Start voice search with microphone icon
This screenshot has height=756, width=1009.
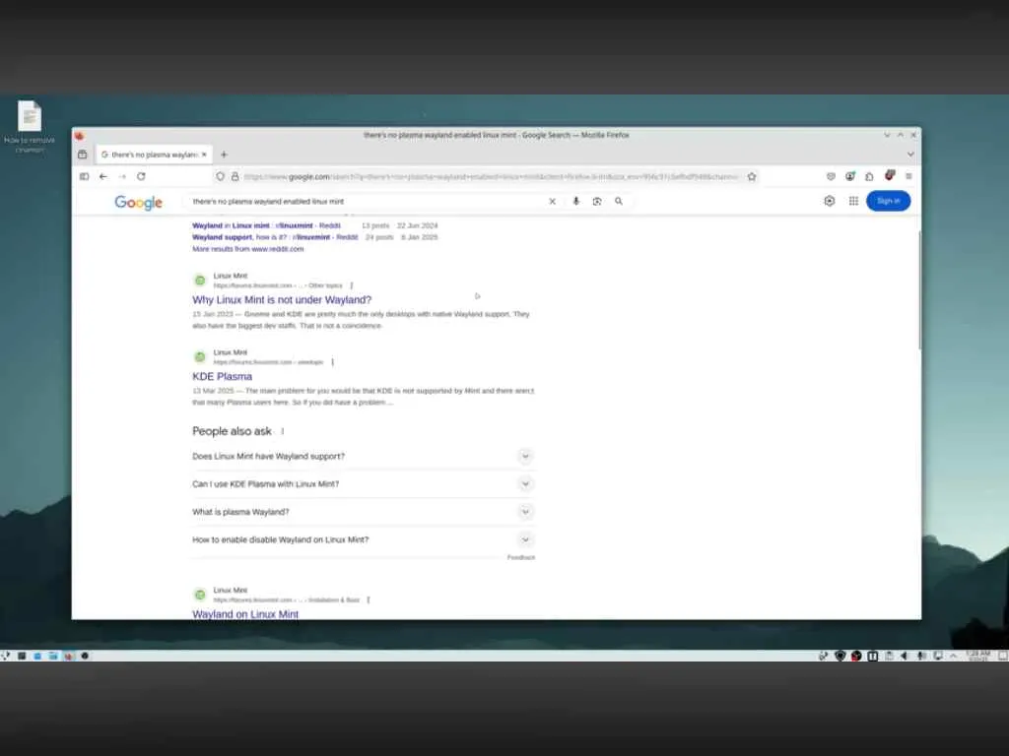coord(575,201)
